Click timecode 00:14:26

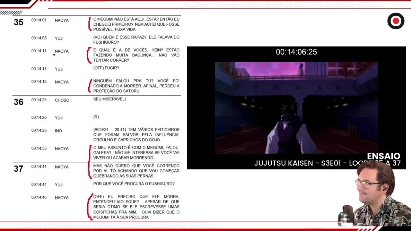click(x=39, y=117)
